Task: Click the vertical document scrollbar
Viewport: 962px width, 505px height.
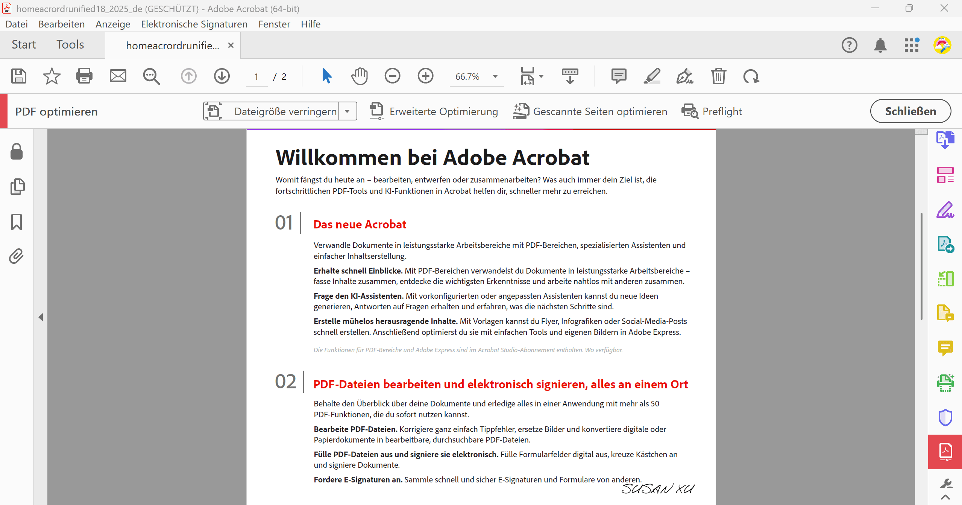Action: [x=921, y=266]
